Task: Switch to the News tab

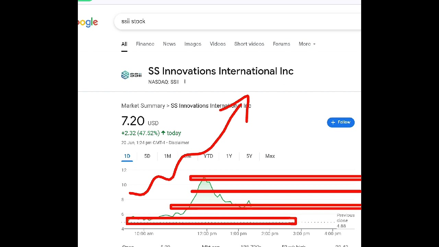Action: 169,44
